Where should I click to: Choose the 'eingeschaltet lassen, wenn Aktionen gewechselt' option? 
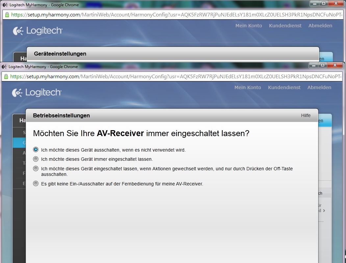coord(36,169)
